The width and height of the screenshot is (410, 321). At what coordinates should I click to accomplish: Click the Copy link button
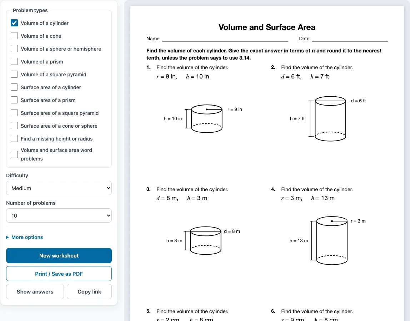(89, 292)
